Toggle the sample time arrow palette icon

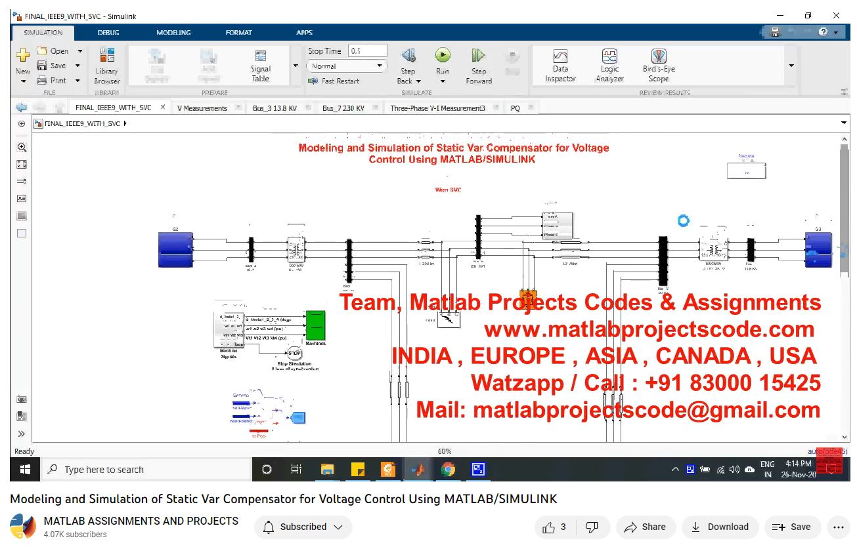click(22, 182)
